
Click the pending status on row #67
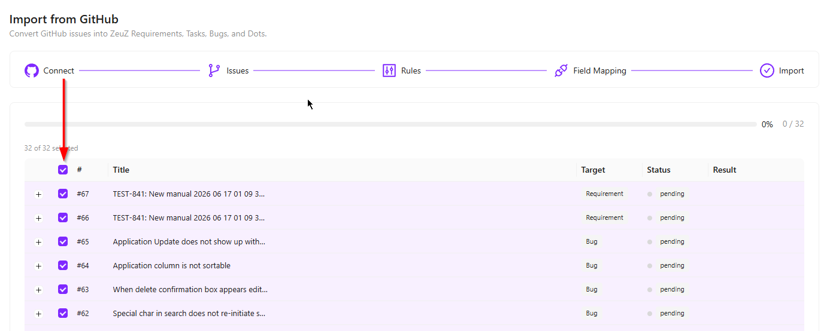(x=672, y=194)
